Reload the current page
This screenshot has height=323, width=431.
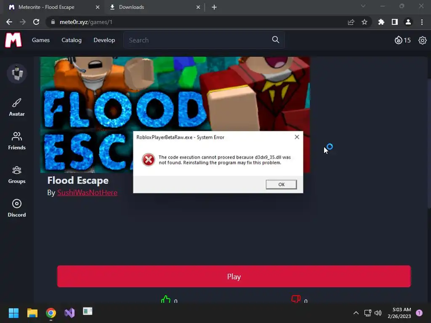(x=36, y=22)
